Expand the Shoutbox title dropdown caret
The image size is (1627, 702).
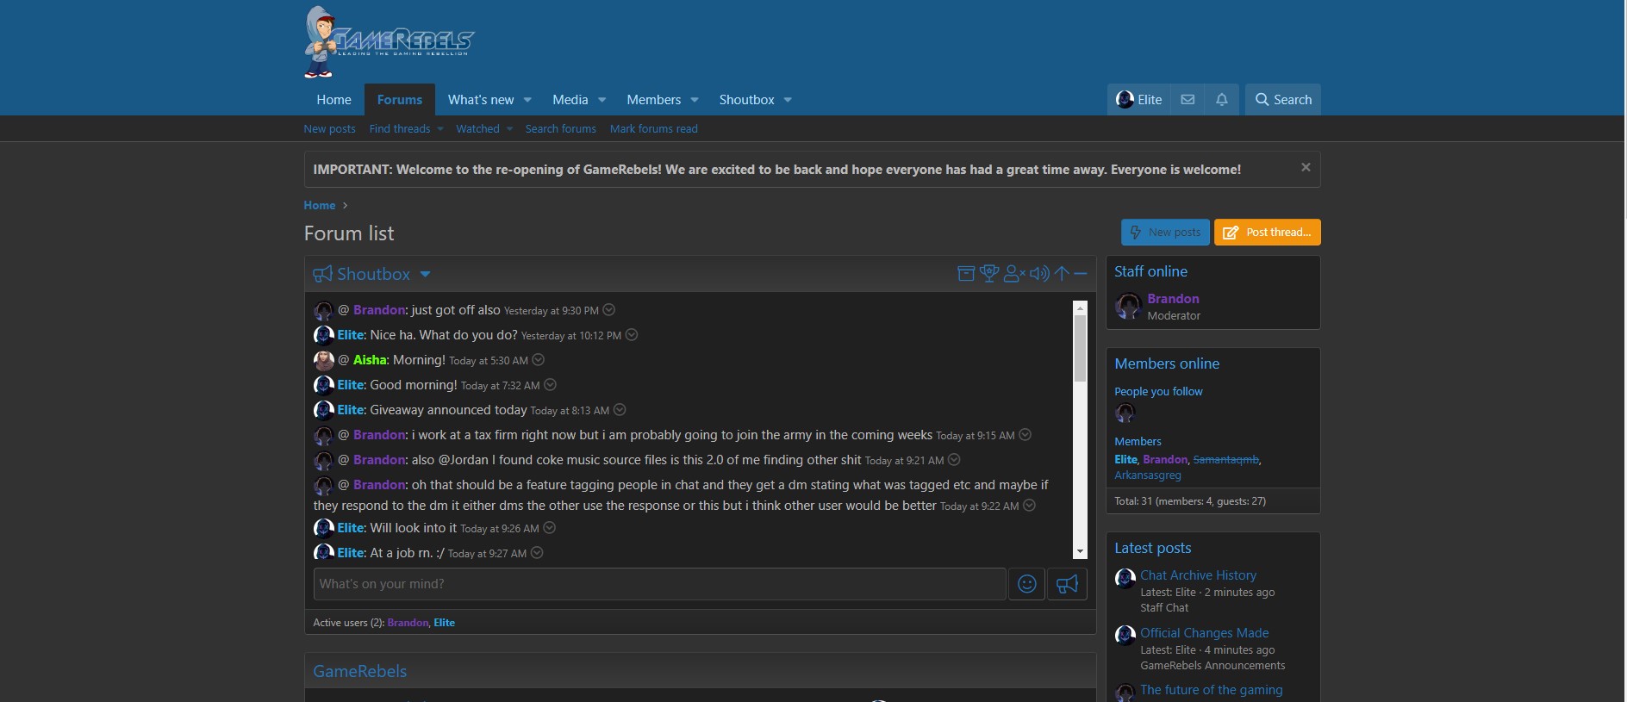(x=425, y=275)
